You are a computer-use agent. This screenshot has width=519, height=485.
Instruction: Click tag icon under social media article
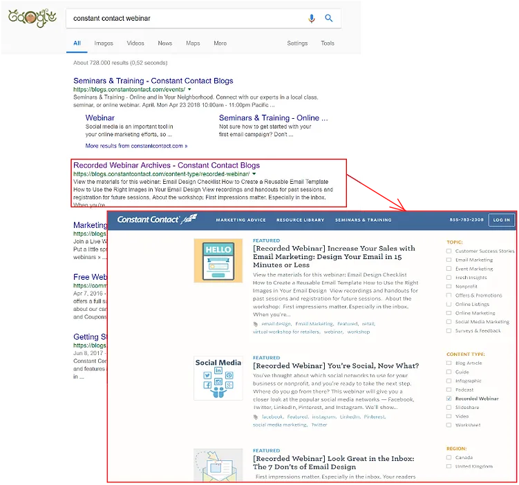tap(256, 417)
